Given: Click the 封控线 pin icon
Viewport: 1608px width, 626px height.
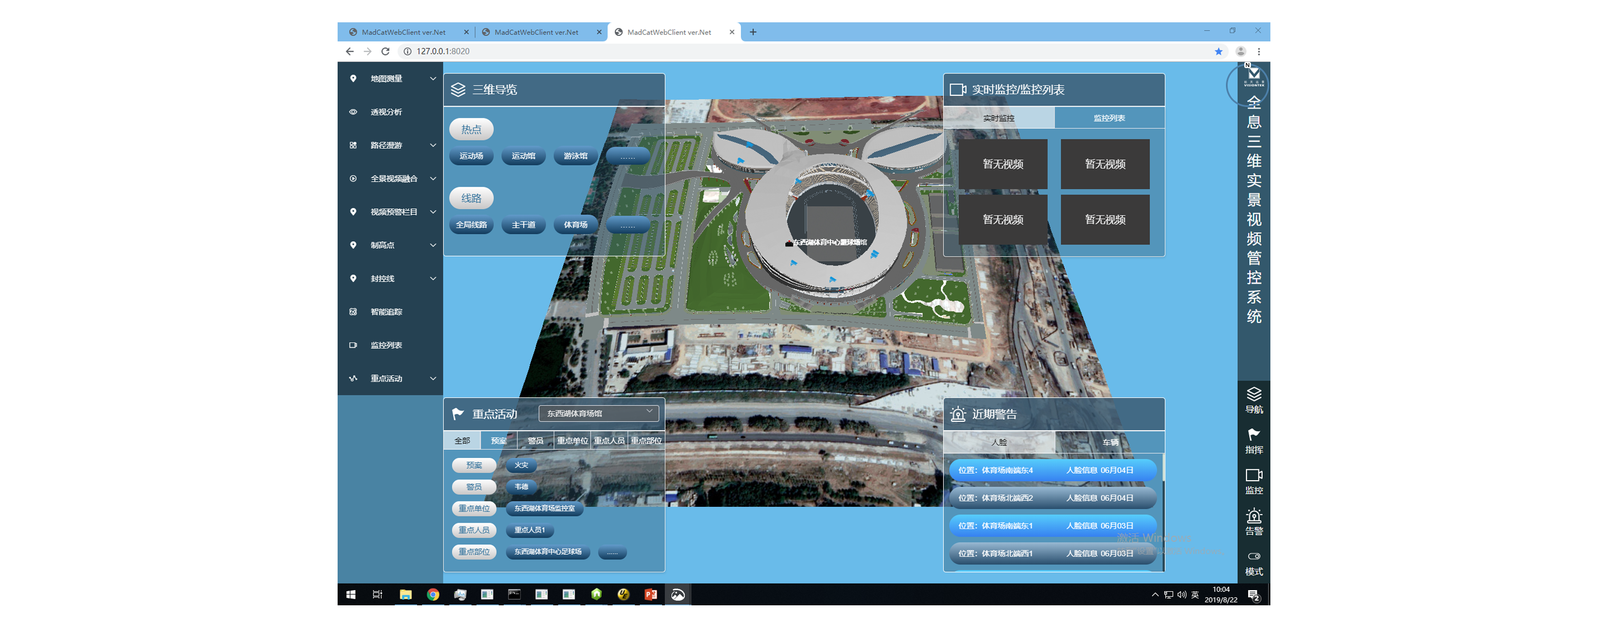Looking at the screenshot, I should tap(353, 278).
